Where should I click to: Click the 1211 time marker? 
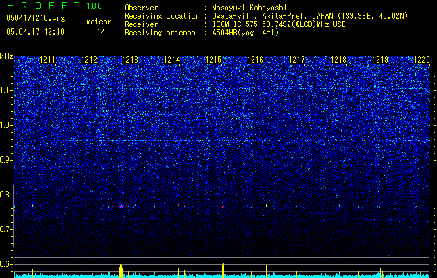click(x=48, y=60)
